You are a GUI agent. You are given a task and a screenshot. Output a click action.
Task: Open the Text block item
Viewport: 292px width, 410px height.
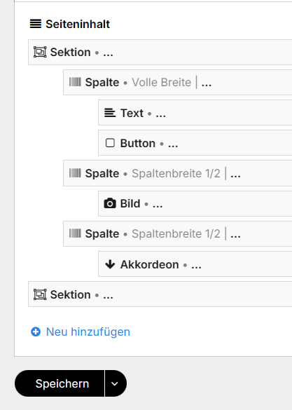click(195, 113)
